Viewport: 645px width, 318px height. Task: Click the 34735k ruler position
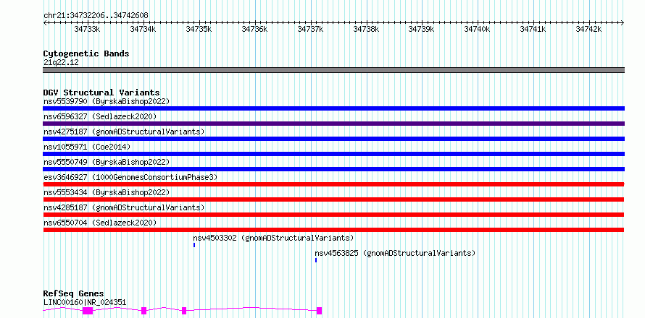pyautogui.click(x=199, y=29)
